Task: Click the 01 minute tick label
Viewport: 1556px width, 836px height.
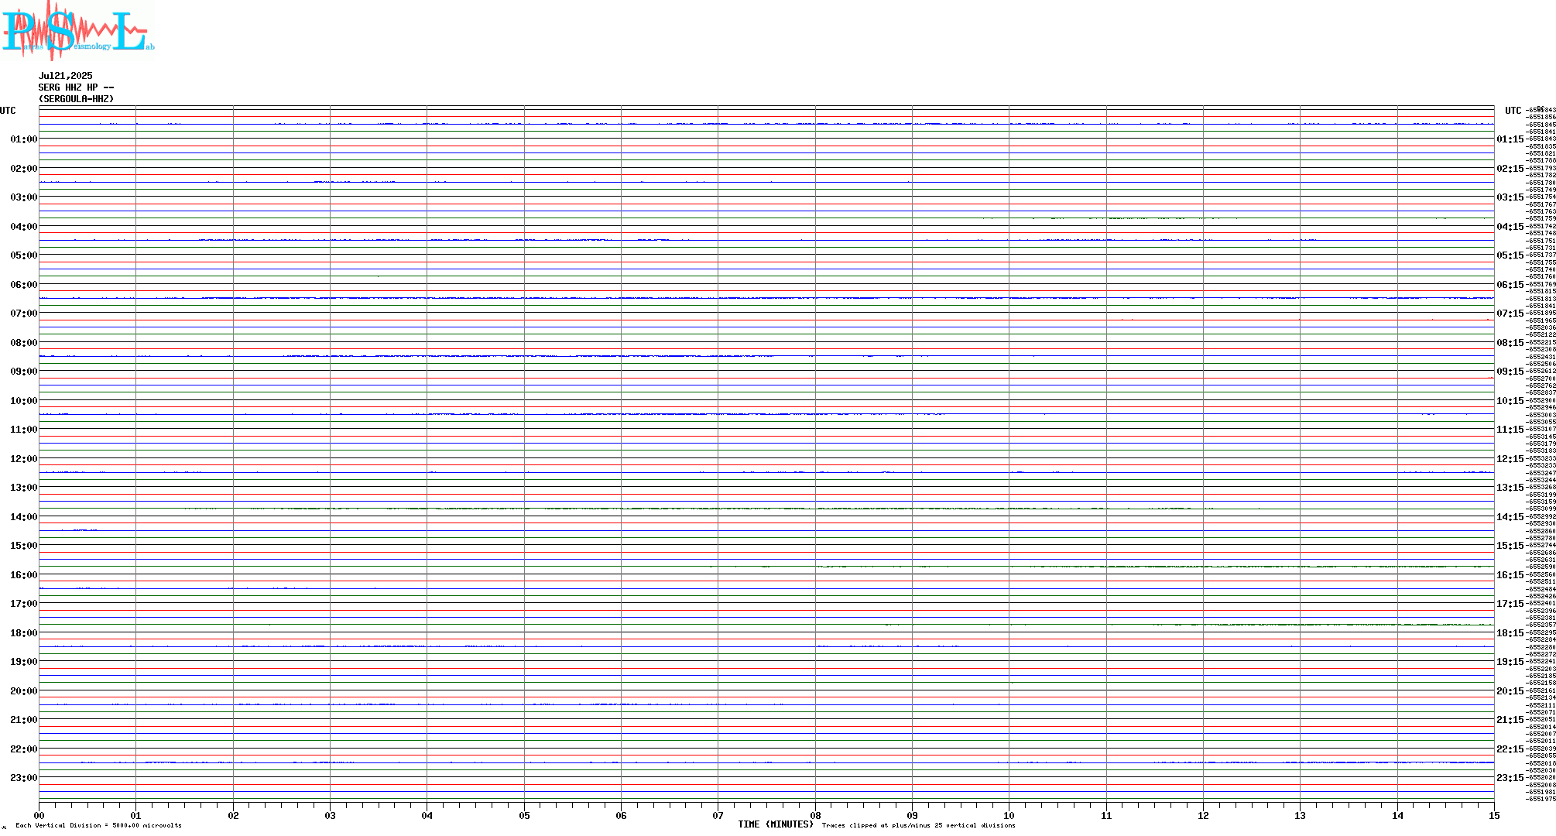Action: (x=135, y=815)
